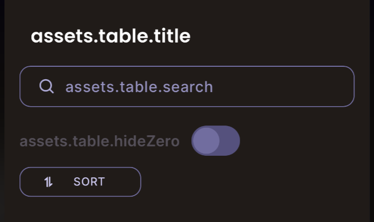This screenshot has width=374, height=222.
Task: Click the assets.table.hideZero label text
Action: pyautogui.click(x=100, y=141)
